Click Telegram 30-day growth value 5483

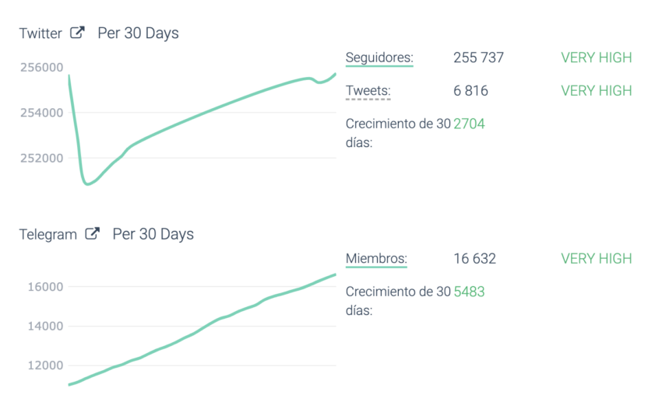469,291
